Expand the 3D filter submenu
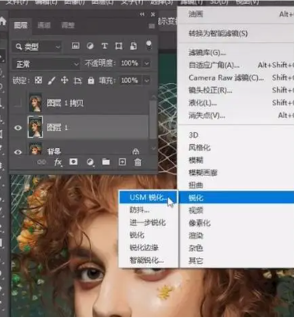This screenshot has height=318, width=294. click(237, 135)
